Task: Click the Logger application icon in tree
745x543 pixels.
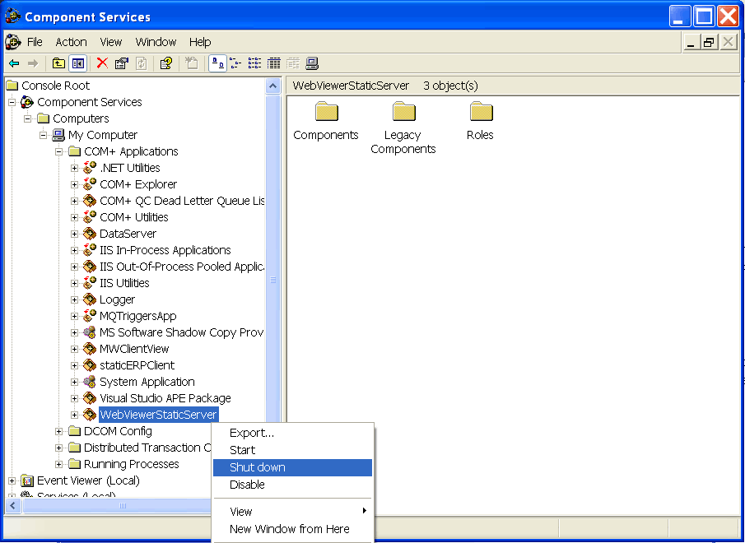Action: [90, 299]
